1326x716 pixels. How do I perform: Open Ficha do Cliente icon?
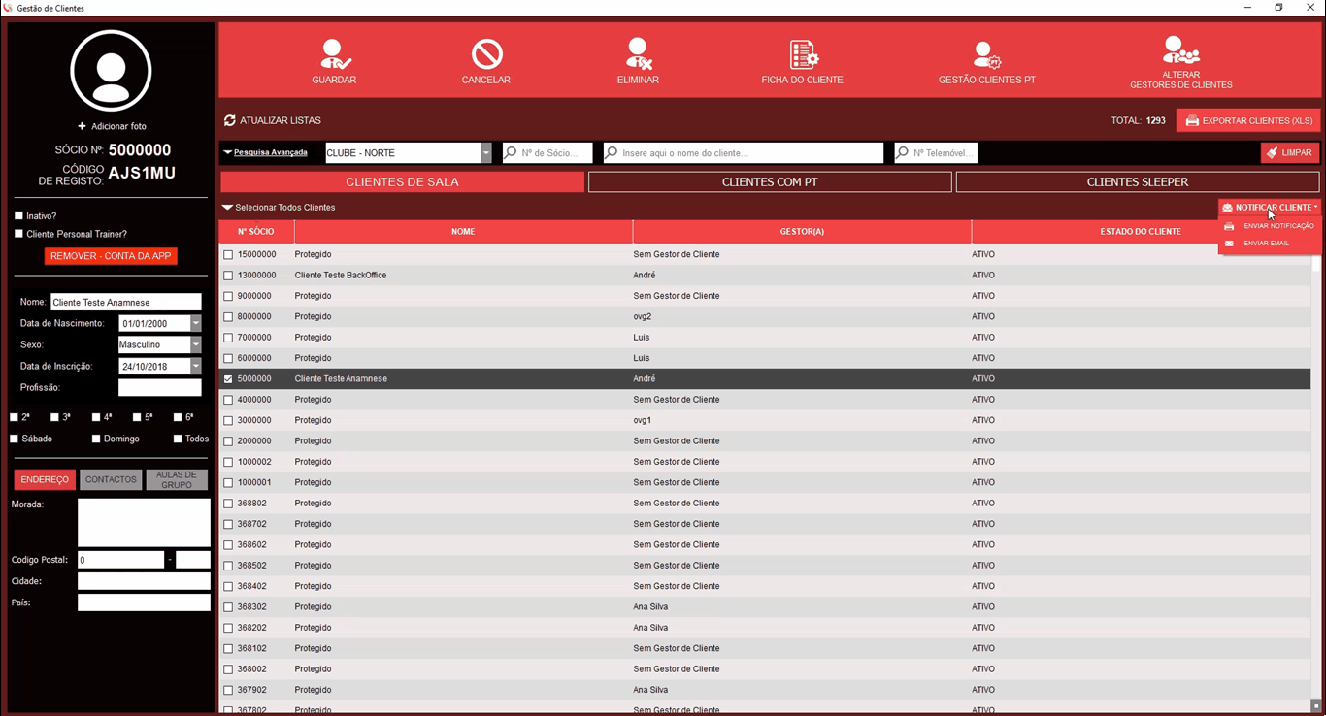pos(803,53)
